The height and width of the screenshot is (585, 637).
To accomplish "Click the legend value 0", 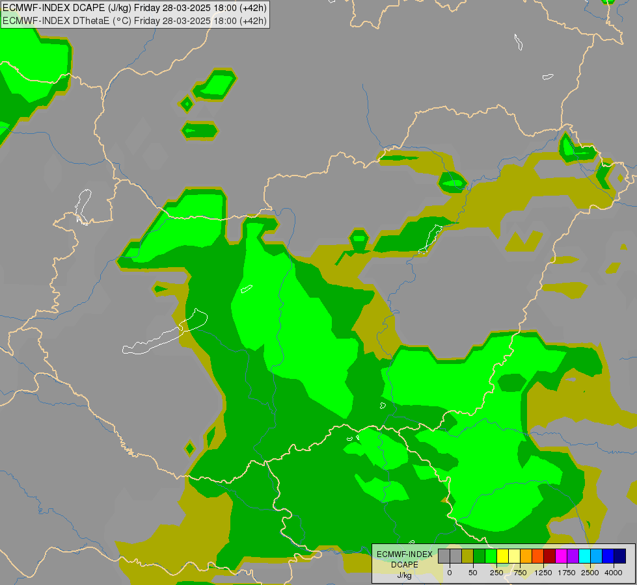I will coord(450,573).
